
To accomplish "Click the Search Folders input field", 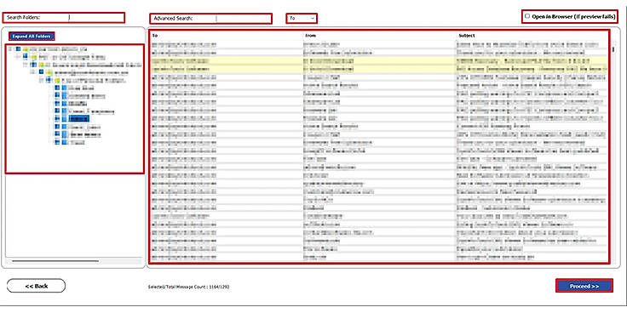I will [95, 18].
